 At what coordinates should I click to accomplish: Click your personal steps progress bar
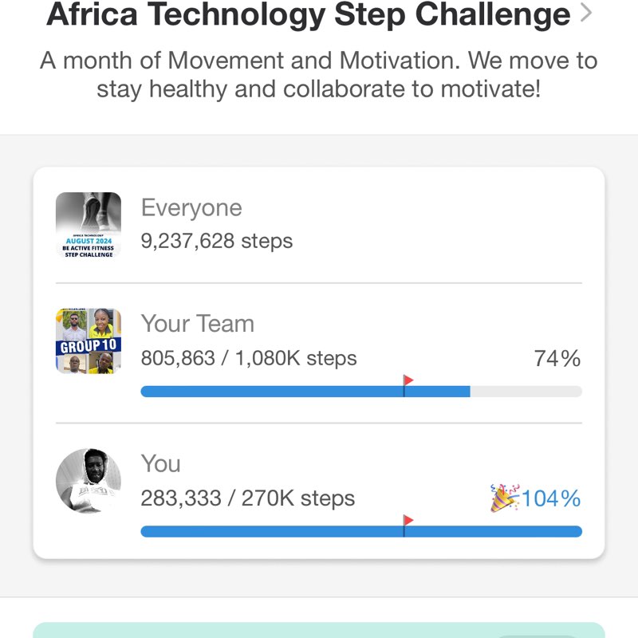click(x=360, y=532)
